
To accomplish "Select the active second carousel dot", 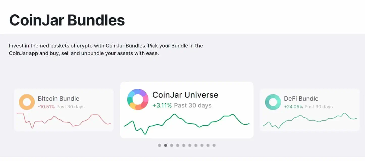I will tap(166, 145).
